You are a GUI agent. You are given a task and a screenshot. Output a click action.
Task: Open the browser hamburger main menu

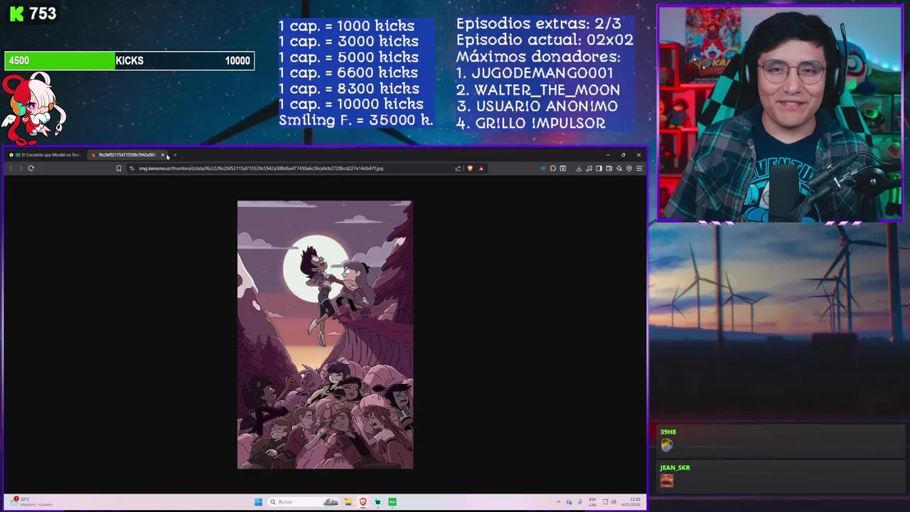(x=639, y=169)
